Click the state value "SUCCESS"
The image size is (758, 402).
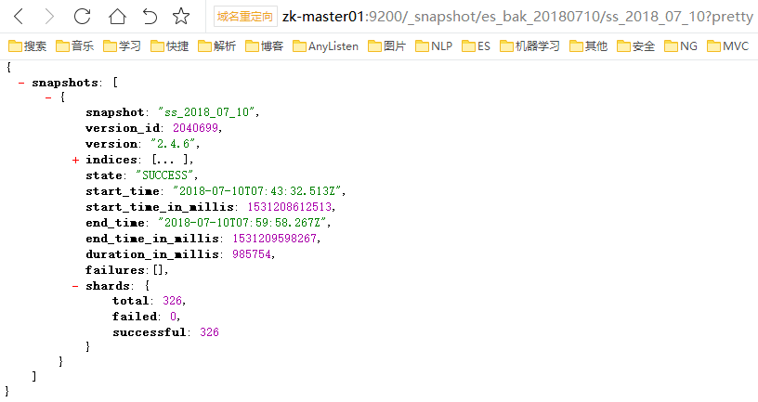point(164,175)
